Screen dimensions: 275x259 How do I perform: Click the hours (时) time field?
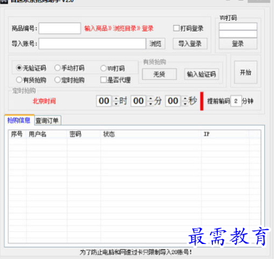pyautogui.click(x=104, y=101)
